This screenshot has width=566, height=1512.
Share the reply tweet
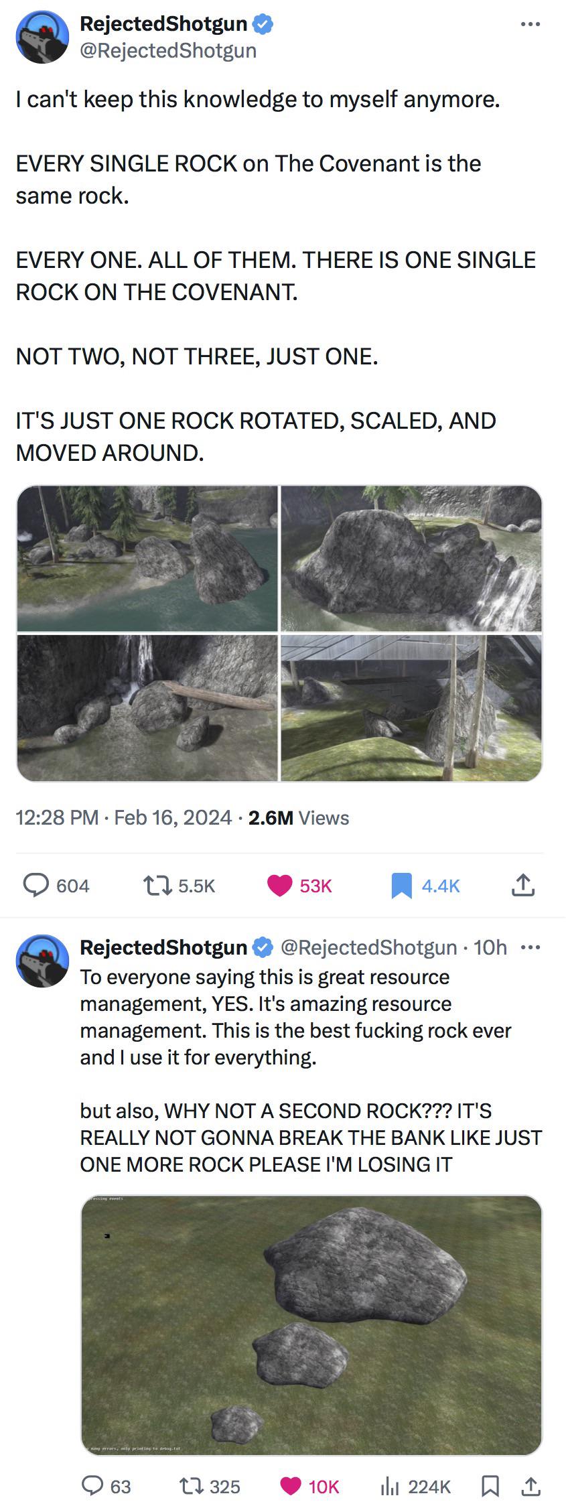click(530, 1486)
